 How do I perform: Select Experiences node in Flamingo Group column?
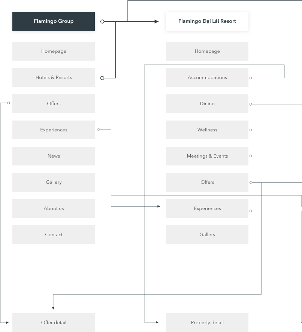pos(54,130)
